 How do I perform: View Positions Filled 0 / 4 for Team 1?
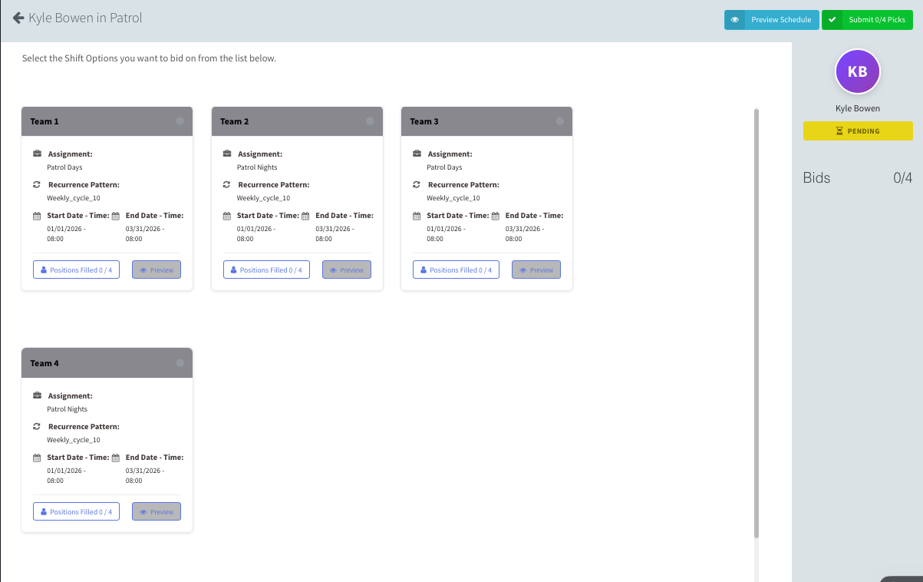pos(76,270)
